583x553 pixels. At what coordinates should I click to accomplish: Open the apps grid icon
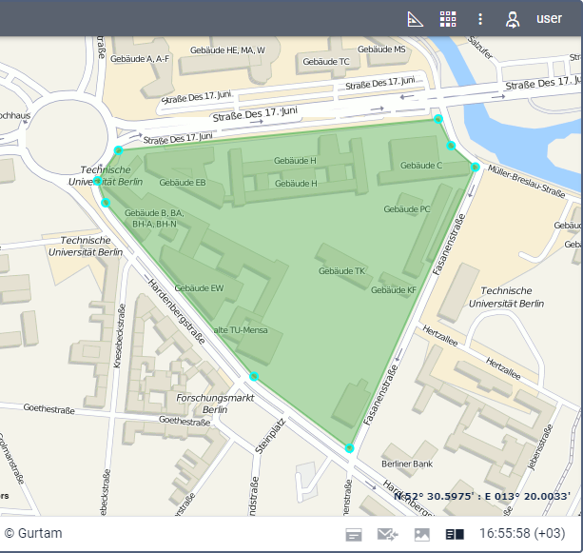point(448,19)
